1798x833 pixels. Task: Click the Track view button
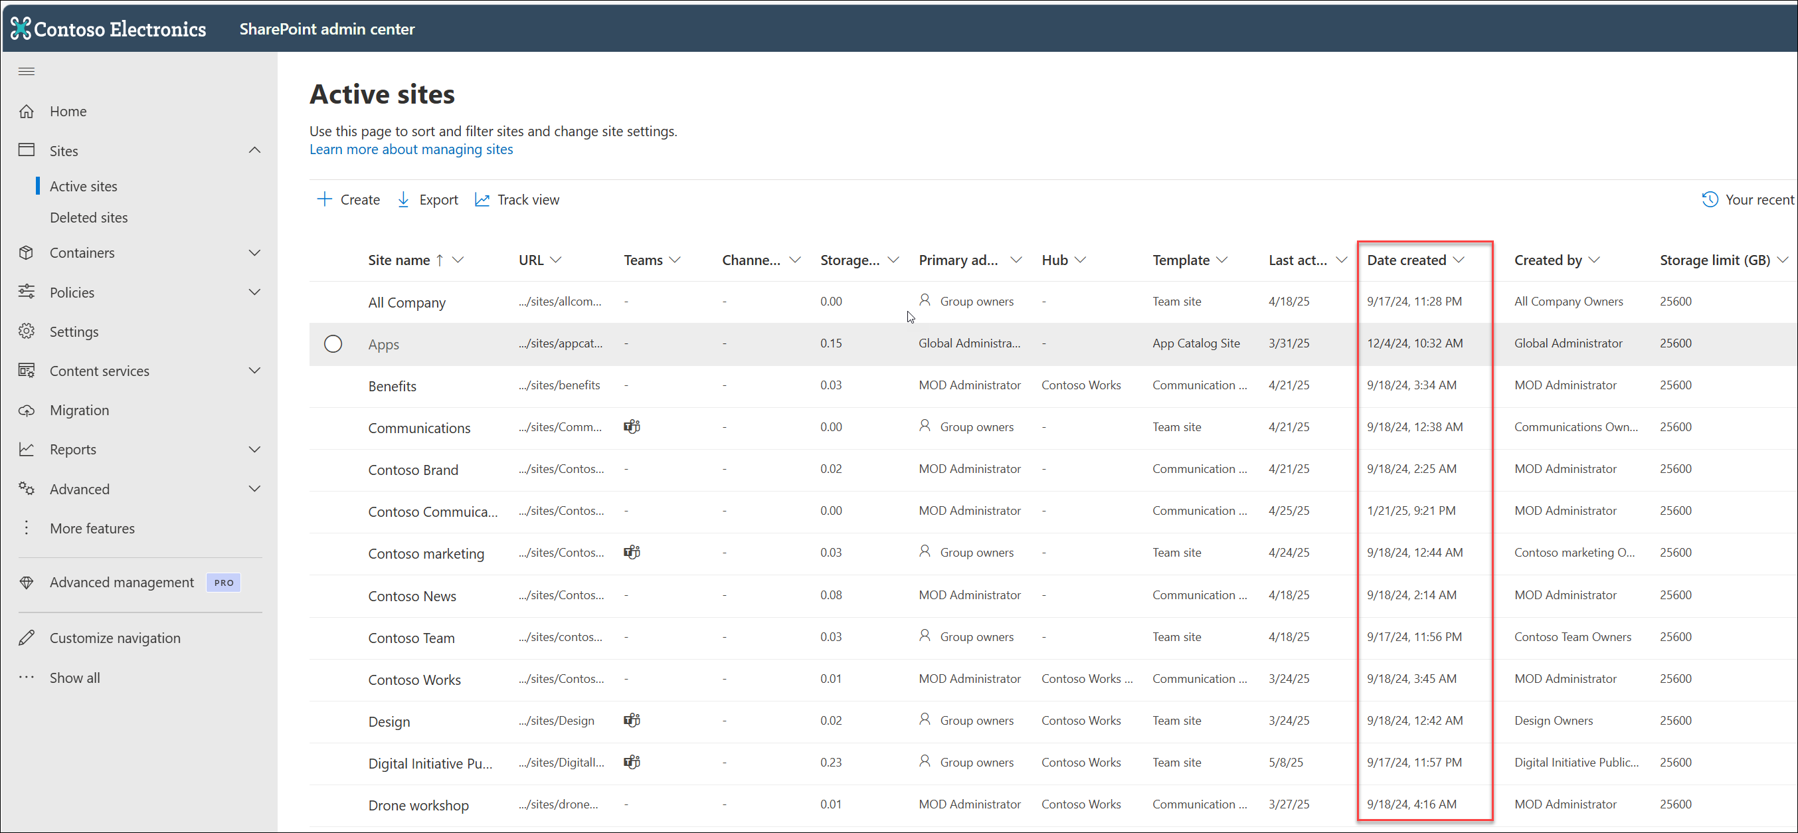tap(517, 200)
